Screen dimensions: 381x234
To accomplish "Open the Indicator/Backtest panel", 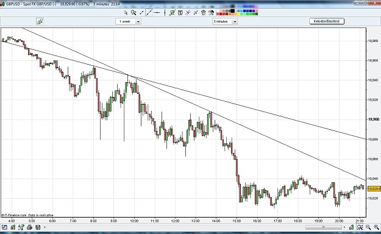I will 327,21.
